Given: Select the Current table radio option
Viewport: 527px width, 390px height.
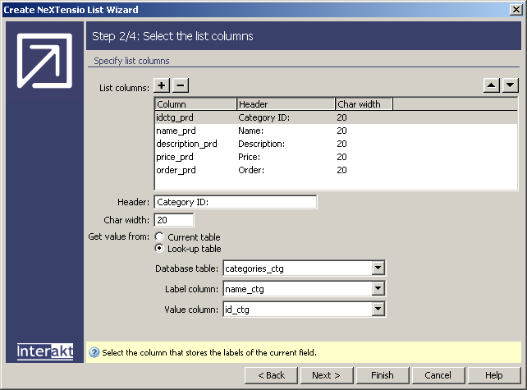Looking at the screenshot, I should [160, 237].
